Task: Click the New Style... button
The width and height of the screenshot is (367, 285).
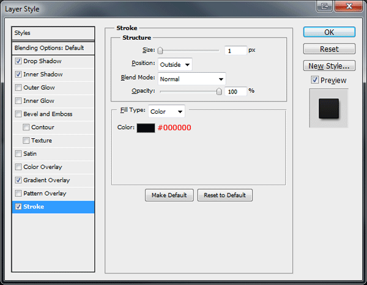Action: tap(329, 66)
